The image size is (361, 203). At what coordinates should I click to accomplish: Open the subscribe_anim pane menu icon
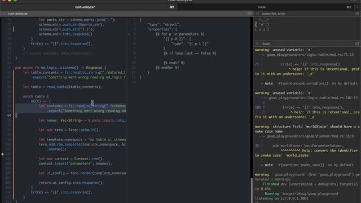tap(357, 14)
